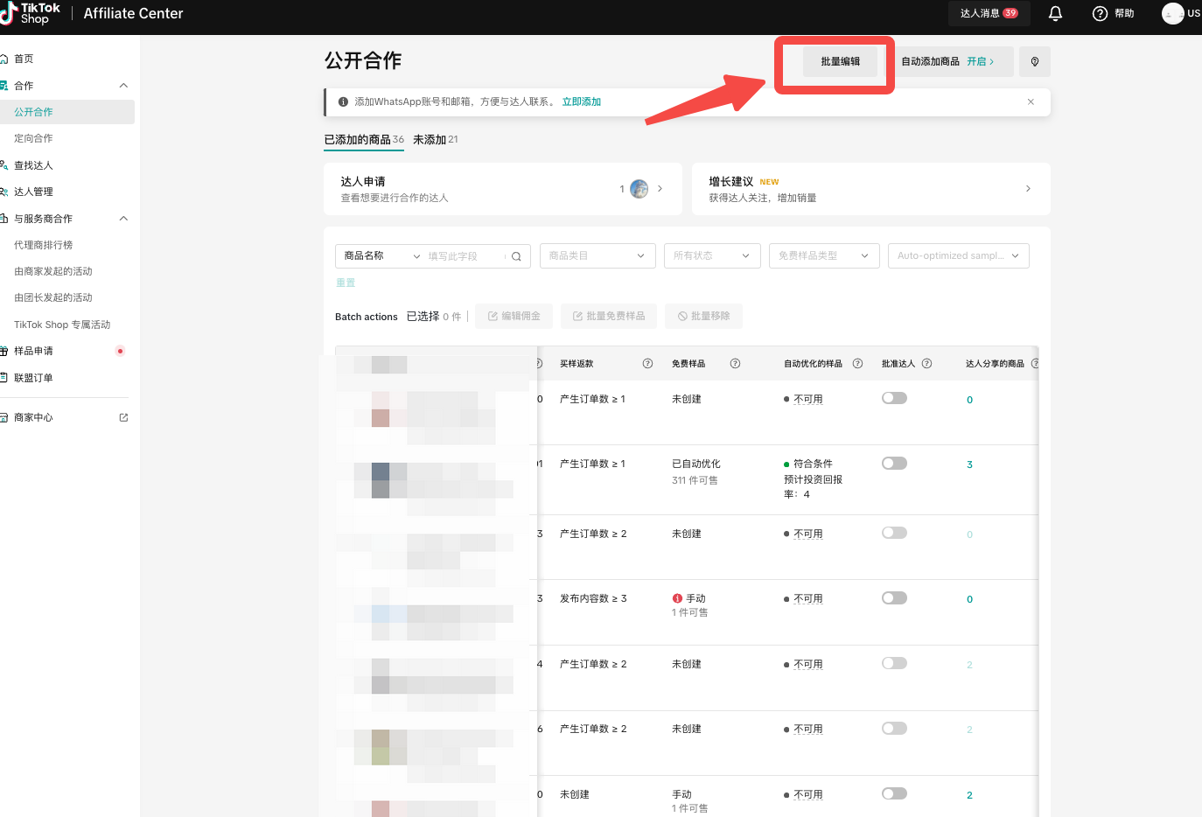Click the help icon next to 买样返款
This screenshot has height=817, width=1202.
pos(647,364)
